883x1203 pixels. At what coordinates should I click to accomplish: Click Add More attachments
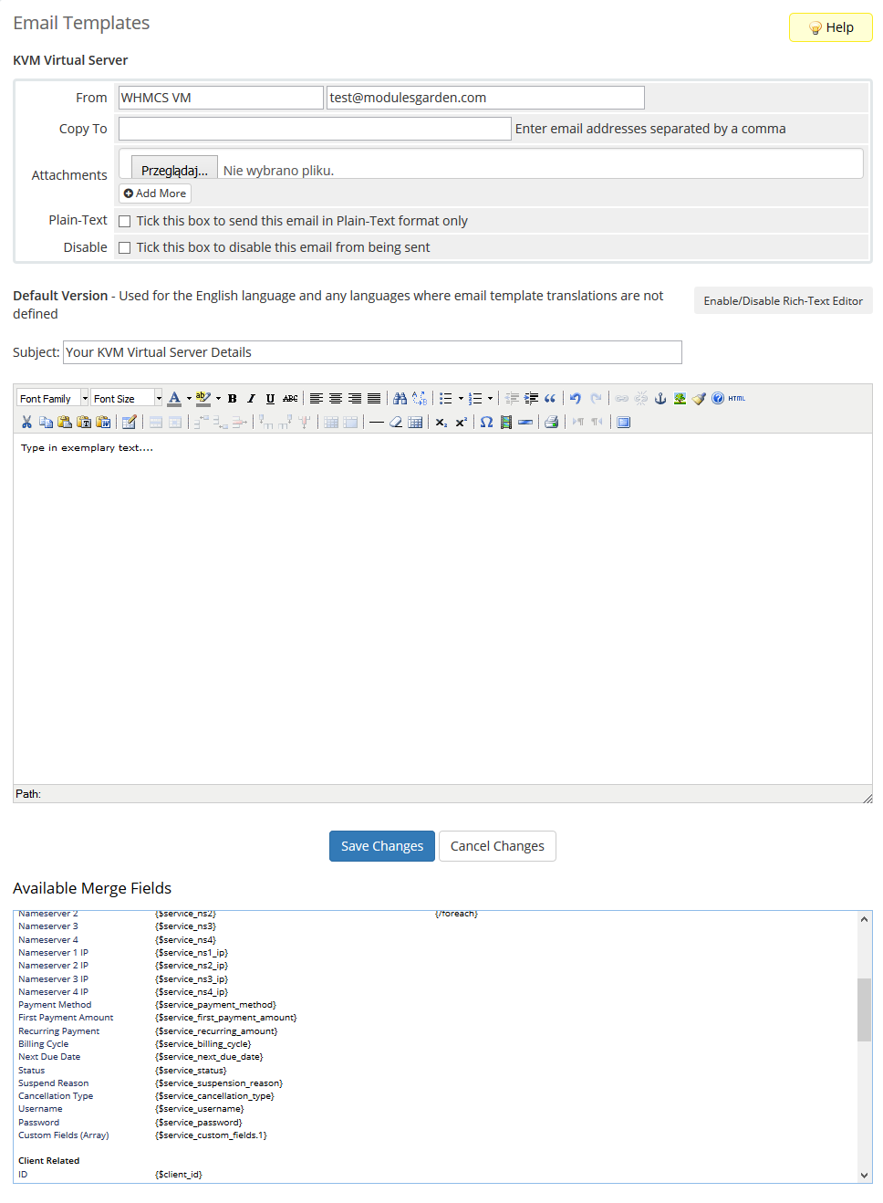tap(155, 194)
